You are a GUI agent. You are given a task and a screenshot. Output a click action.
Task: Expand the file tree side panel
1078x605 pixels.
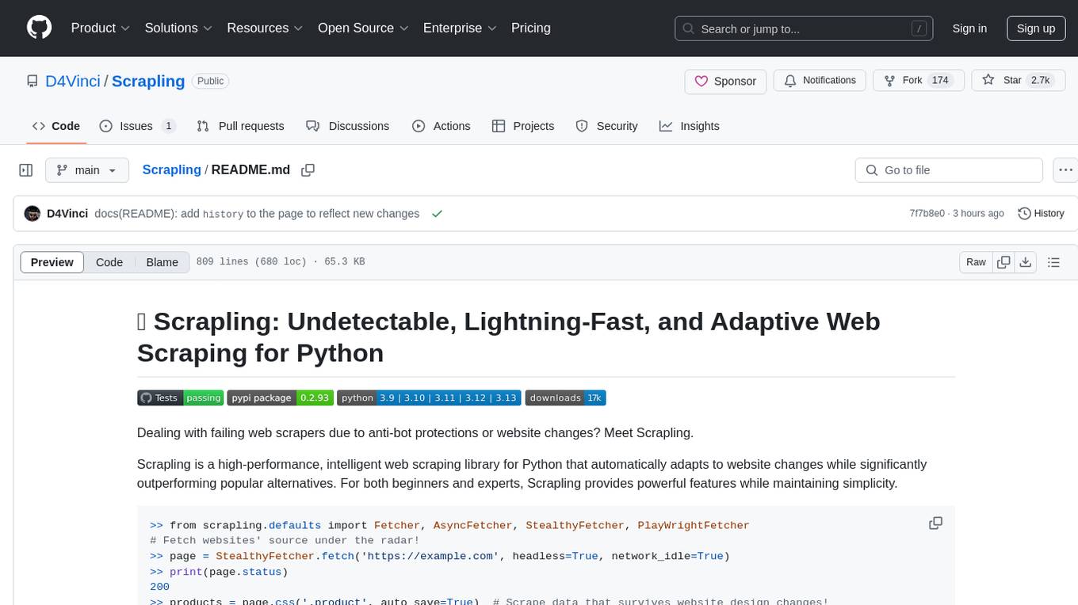point(26,170)
